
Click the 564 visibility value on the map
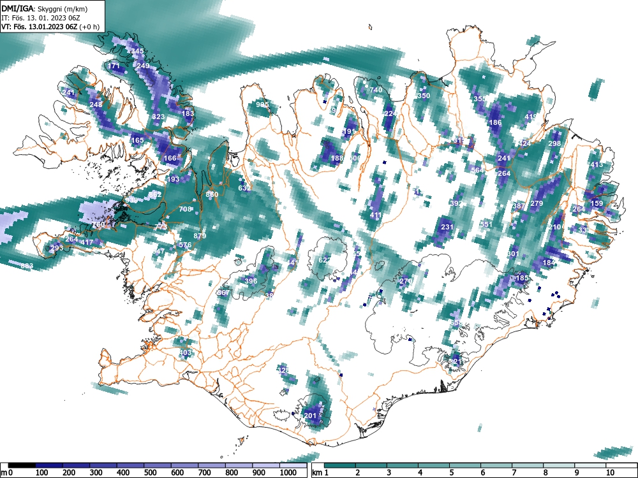click(x=477, y=170)
